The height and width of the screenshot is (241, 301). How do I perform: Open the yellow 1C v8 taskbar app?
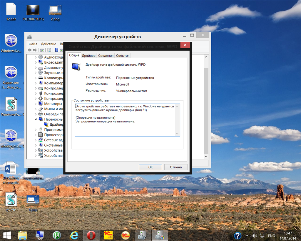click(x=108, y=235)
